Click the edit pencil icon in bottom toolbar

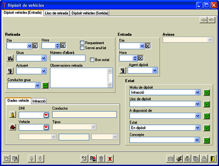click(84, 158)
